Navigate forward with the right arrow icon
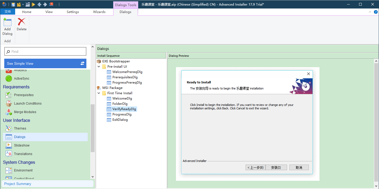379x189 pixels. 45,5
